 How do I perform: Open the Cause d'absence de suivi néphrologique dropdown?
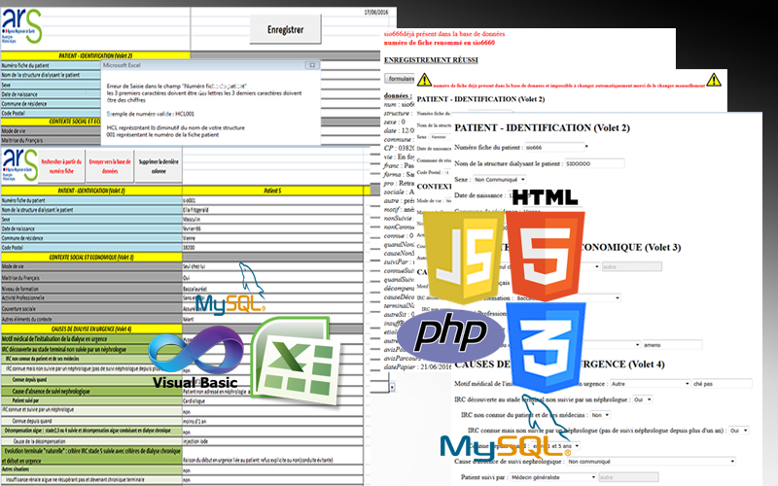pos(651,461)
